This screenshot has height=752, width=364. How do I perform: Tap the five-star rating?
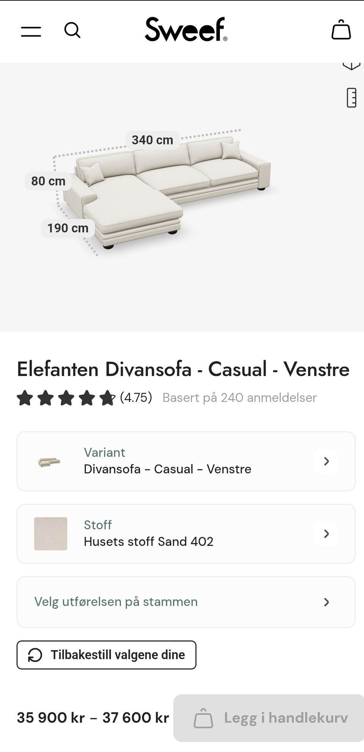click(x=66, y=398)
